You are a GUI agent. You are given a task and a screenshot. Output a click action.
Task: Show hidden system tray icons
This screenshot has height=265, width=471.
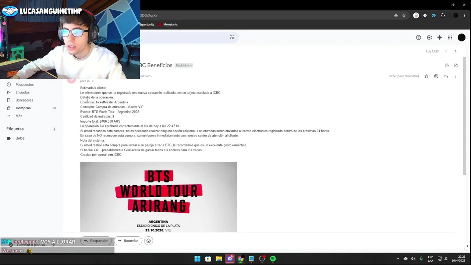[397, 259]
